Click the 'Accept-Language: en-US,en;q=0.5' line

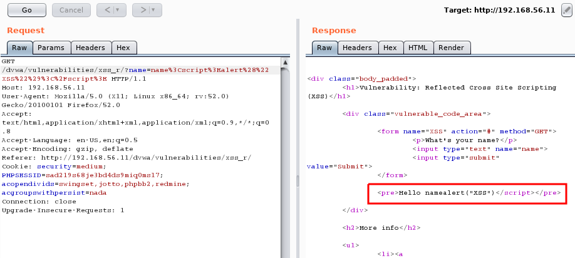pyautogui.click(x=70, y=140)
